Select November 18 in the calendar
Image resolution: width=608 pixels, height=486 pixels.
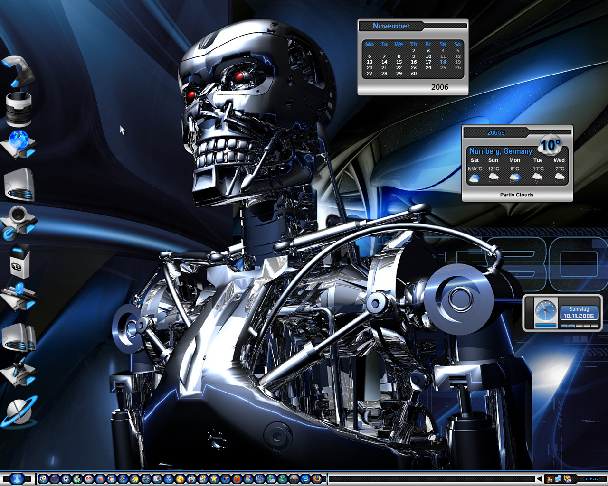tap(443, 62)
